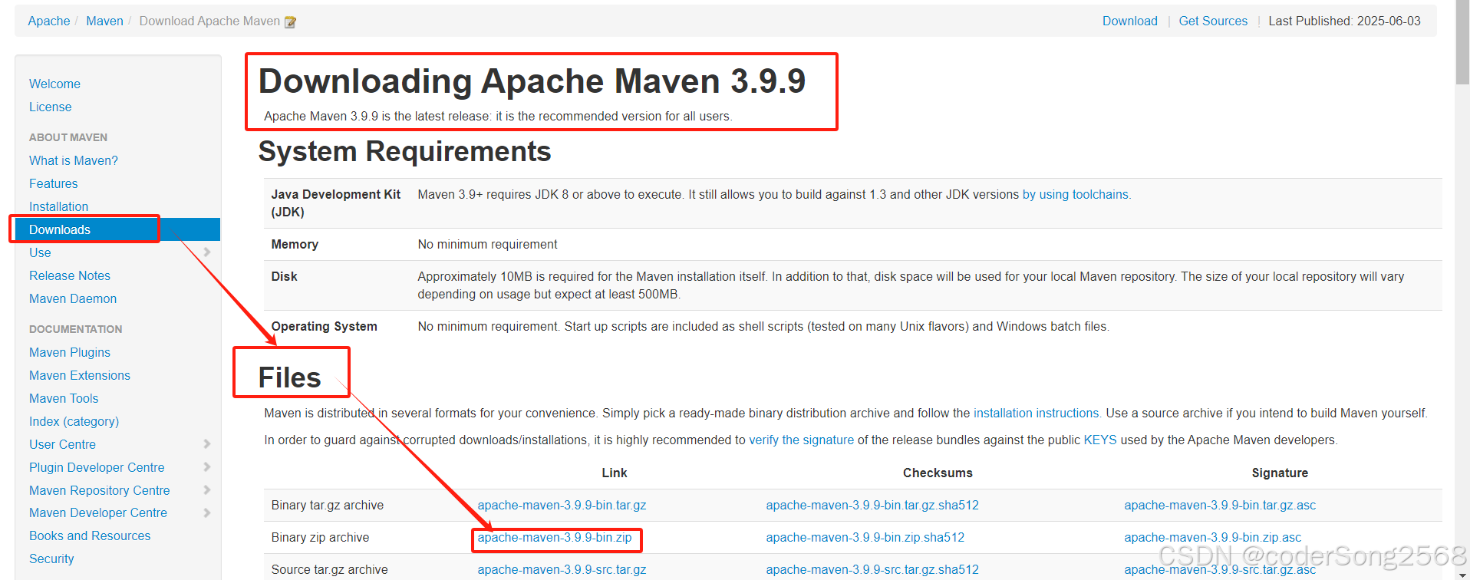Click the 'Binary tar.gz archive' cell

(328, 506)
